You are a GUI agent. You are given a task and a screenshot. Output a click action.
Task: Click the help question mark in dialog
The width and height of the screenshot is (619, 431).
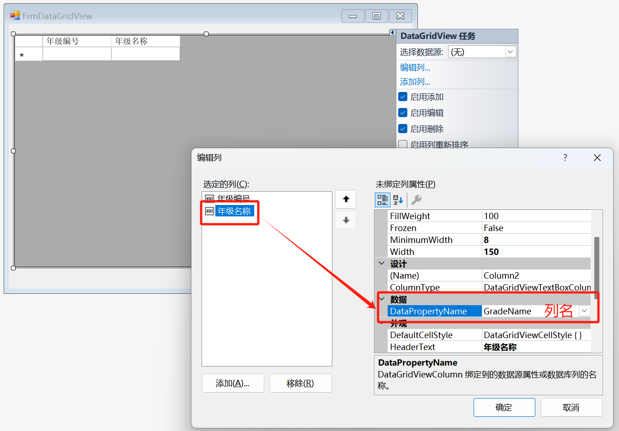(x=565, y=158)
